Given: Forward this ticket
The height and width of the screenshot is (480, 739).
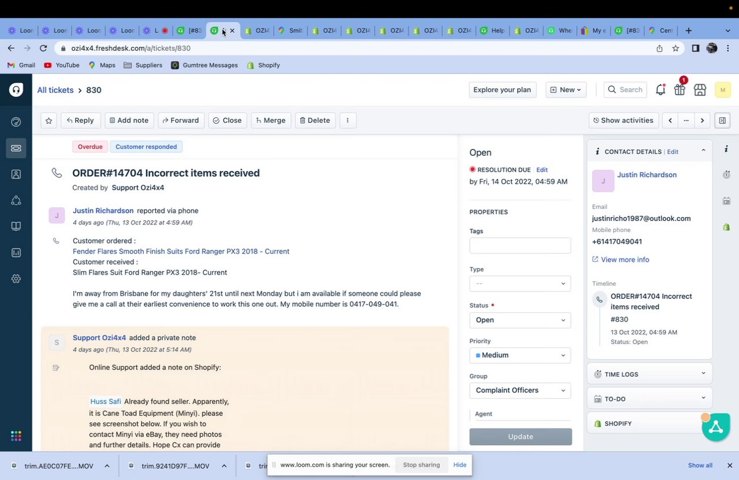Looking at the screenshot, I should click(x=181, y=120).
